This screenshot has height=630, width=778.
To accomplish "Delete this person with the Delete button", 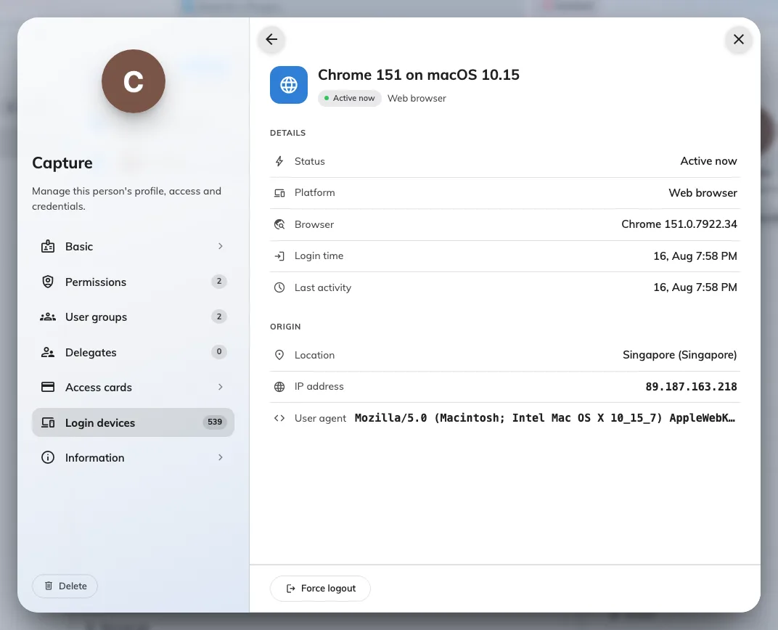I will (x=65, y=586).
